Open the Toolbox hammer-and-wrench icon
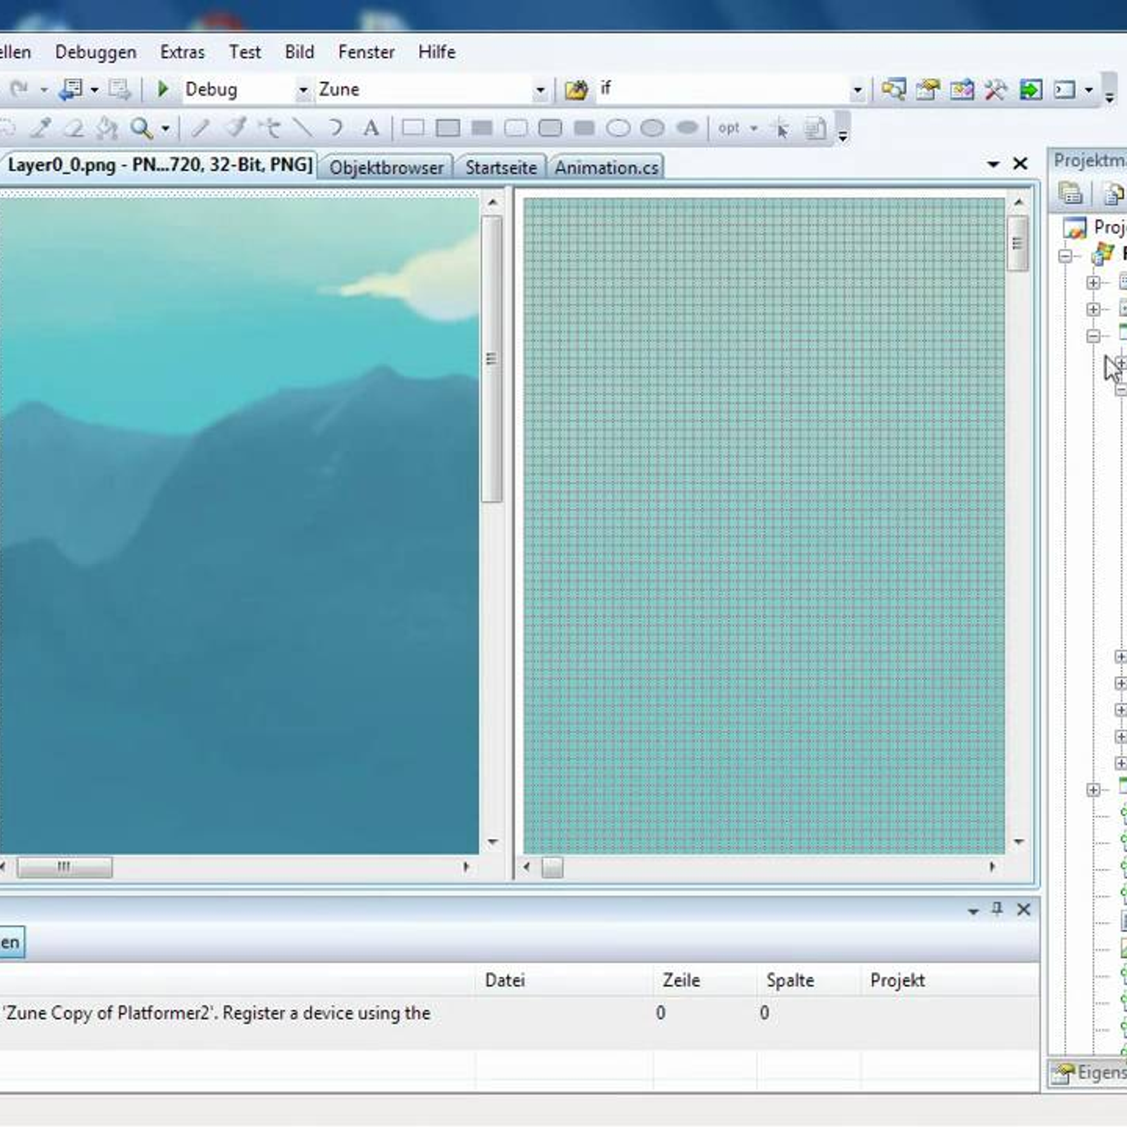Image resolution: width=1127 pixels, height=1127 pixels. [995, 89]
